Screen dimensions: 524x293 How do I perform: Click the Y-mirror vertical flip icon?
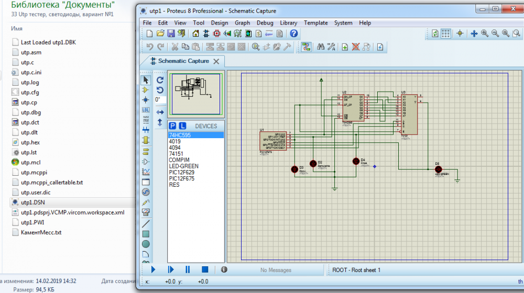click(x=160, y=122)
